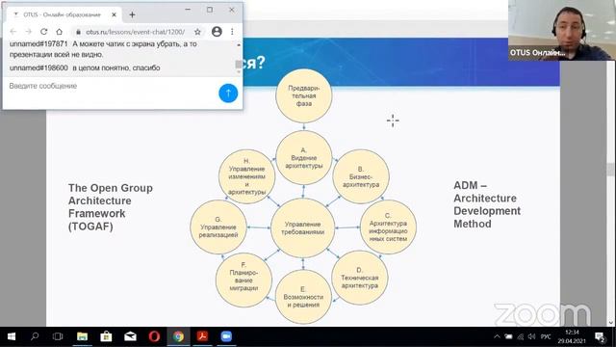The width and height of the screenshot is (616, 347).
Task: Click the Chrome forward arrow
Action: point(28,32)
